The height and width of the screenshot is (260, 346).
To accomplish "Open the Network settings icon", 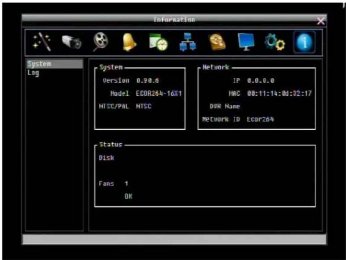I will 187,42.
